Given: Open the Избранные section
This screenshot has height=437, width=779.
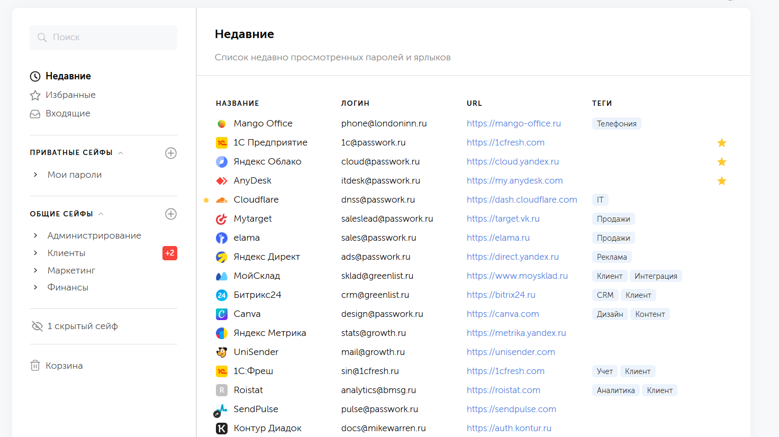Looking at the screenshot, I should pos(70,95).
